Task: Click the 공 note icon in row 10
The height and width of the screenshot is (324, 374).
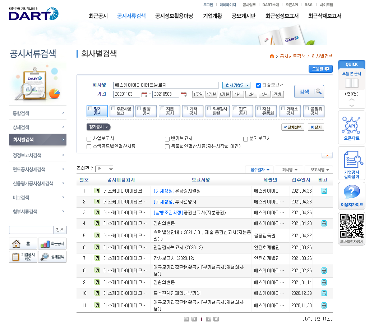Action: point(324,293)
